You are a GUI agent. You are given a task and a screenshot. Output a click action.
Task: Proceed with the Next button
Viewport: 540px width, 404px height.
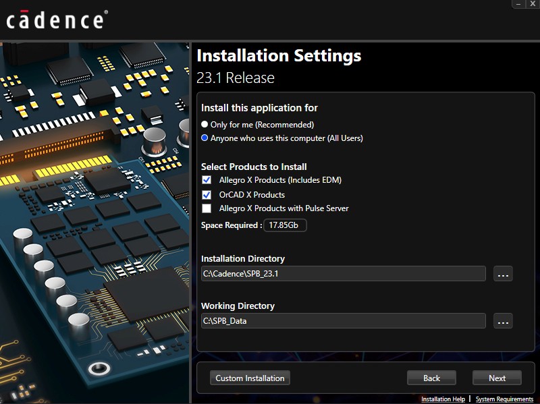497,378
